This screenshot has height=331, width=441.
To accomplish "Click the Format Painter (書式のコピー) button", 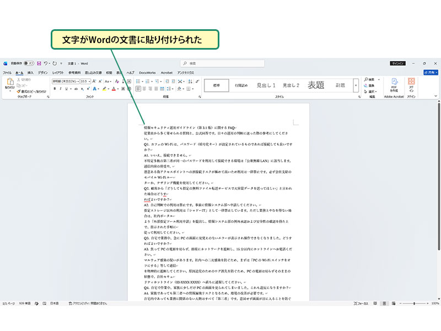I will click(x=31, y=92).
